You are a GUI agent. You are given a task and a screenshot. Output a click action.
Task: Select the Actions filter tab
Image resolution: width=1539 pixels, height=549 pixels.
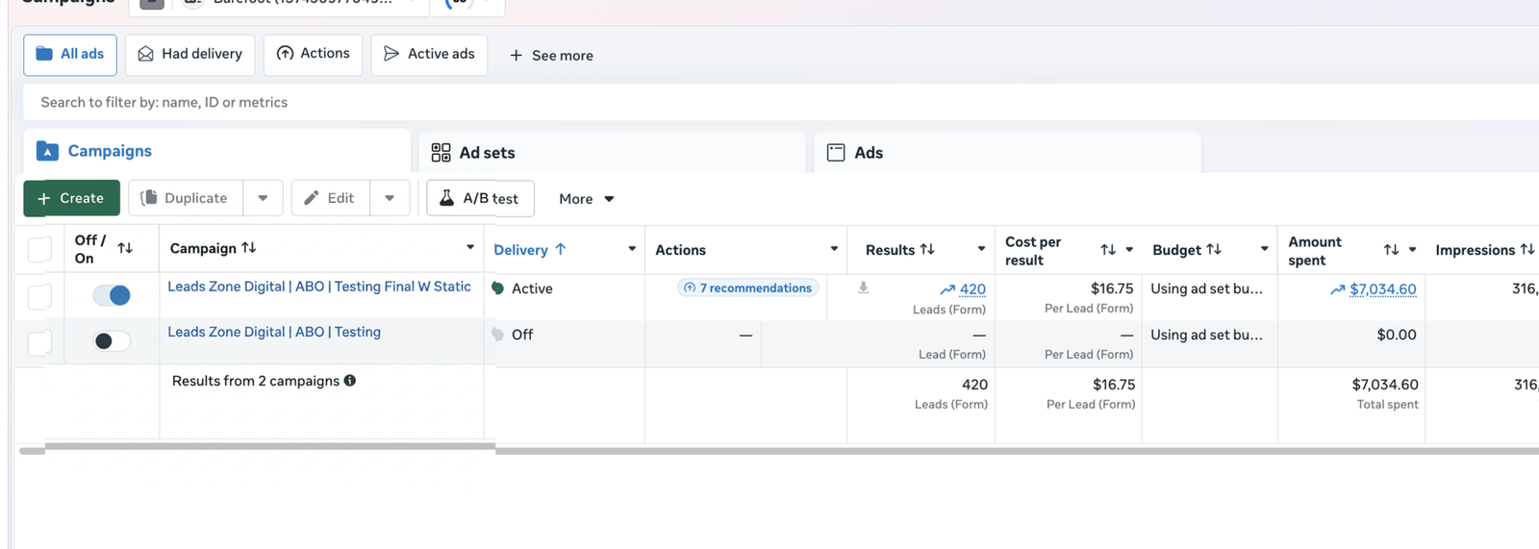(313, 55)
